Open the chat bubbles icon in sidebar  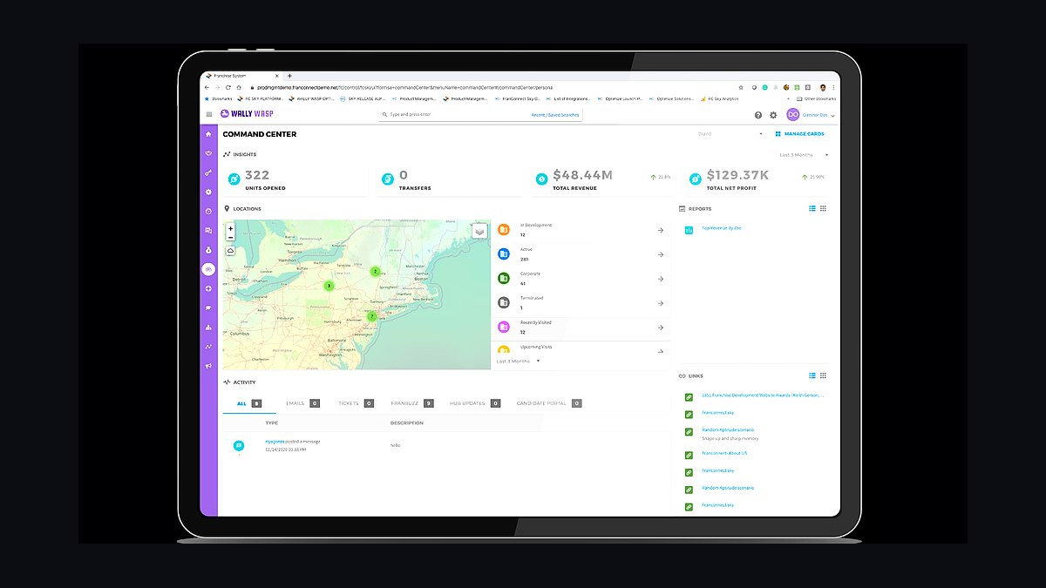tap(208, 231)
